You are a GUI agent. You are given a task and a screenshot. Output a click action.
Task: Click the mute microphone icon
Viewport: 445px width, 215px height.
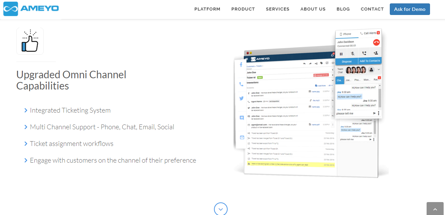pos(353,53)
